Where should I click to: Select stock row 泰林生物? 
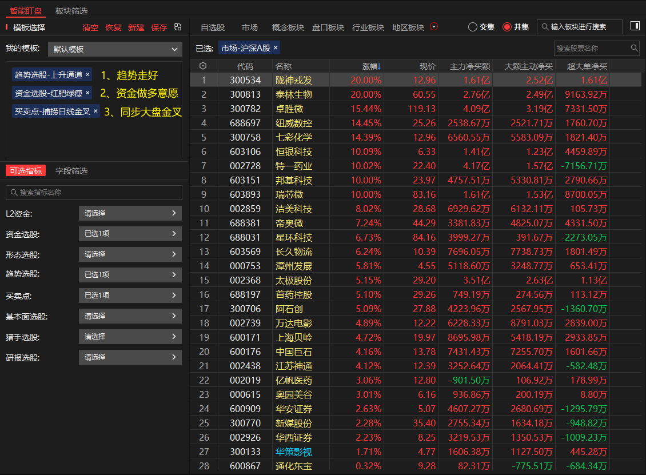tap(415, 94)
